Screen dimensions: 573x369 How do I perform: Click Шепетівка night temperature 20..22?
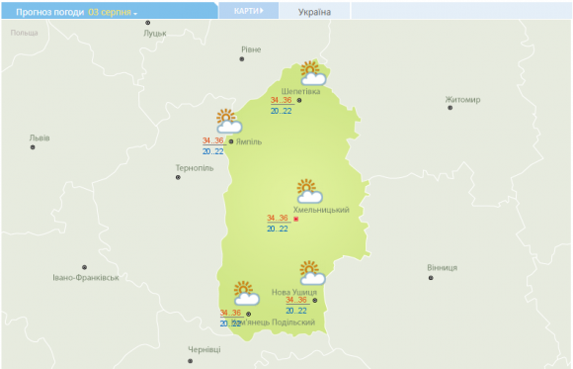point(281,111)
